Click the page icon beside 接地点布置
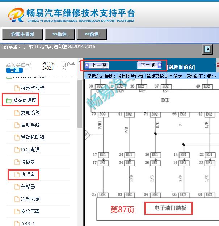Viewport: 219px width, 226px height. [17, 88]
